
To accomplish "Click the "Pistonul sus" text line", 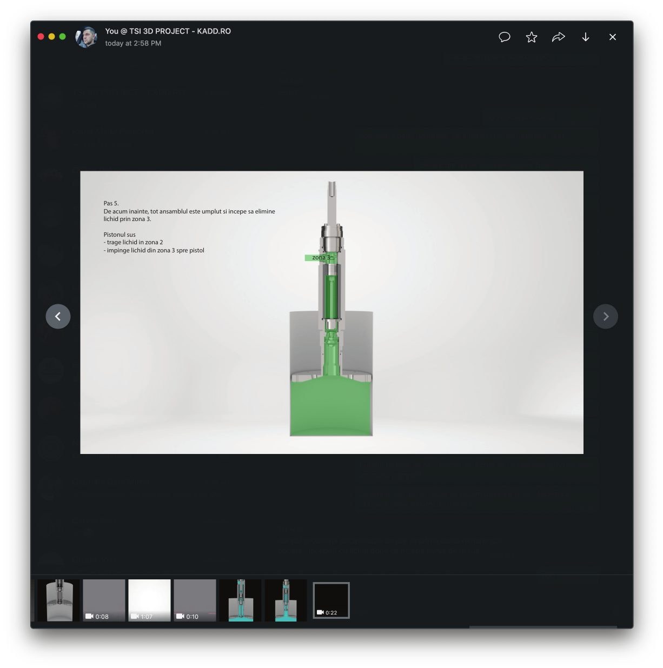I will (x=120, y=235).
